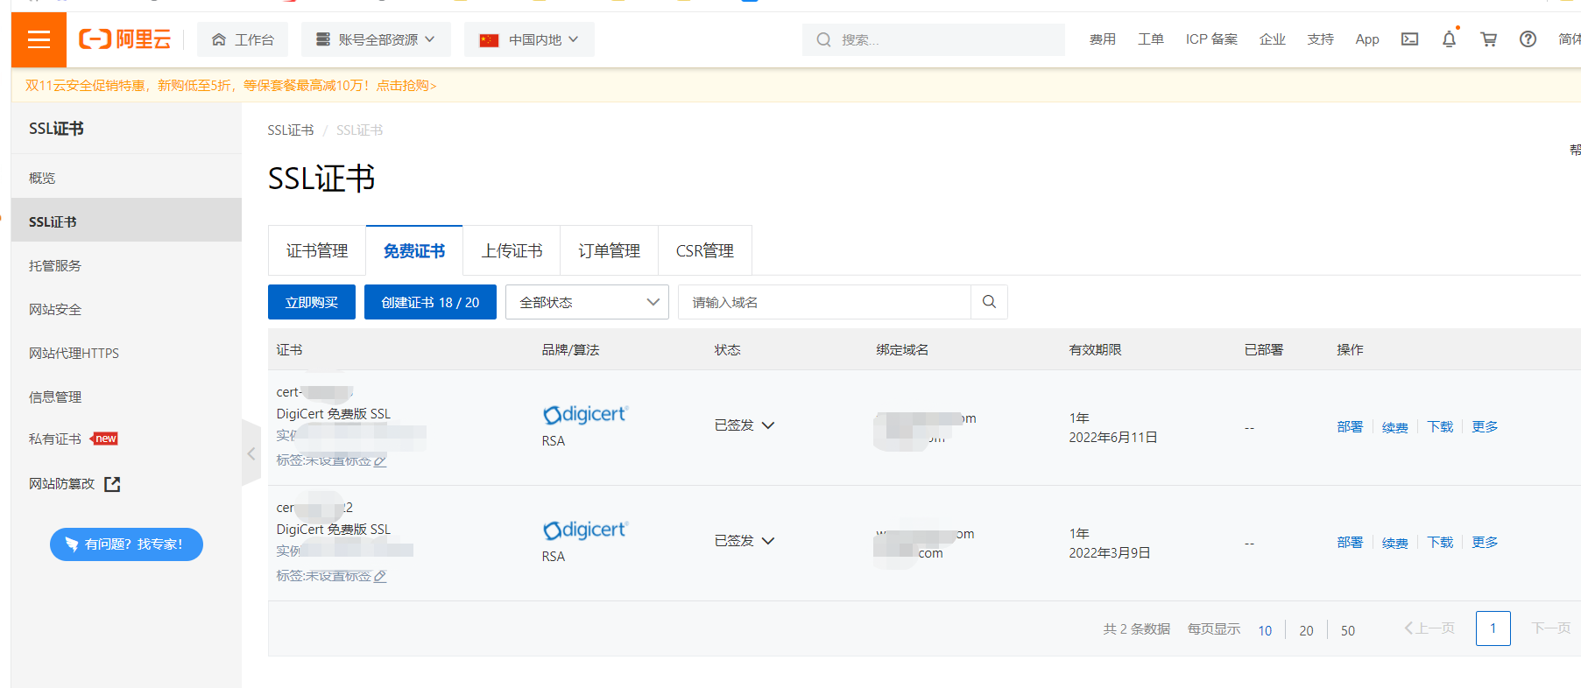
Task: Open ICP 备案 in top navigation
Action: tap(1212, 39)
